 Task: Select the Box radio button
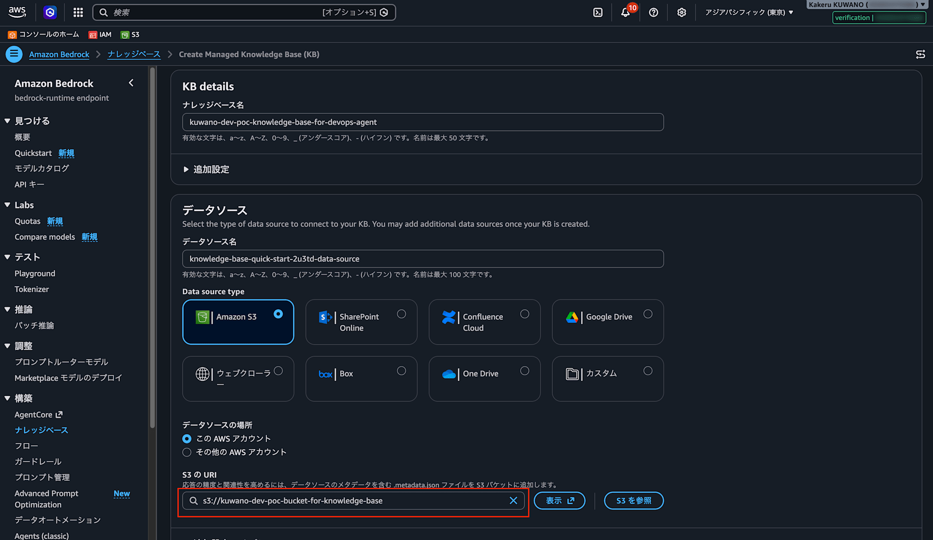401,371
